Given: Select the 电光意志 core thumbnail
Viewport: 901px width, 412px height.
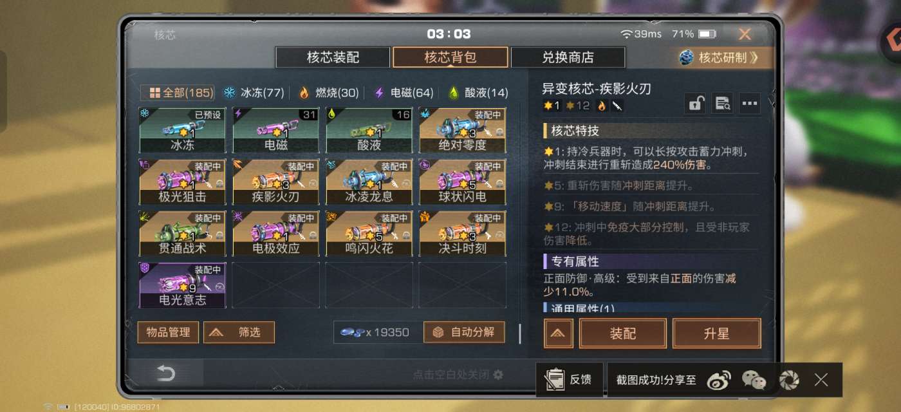Looking at the screenshot, I should [183, 285].
